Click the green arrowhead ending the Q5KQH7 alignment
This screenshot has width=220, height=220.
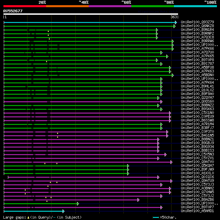128,166
